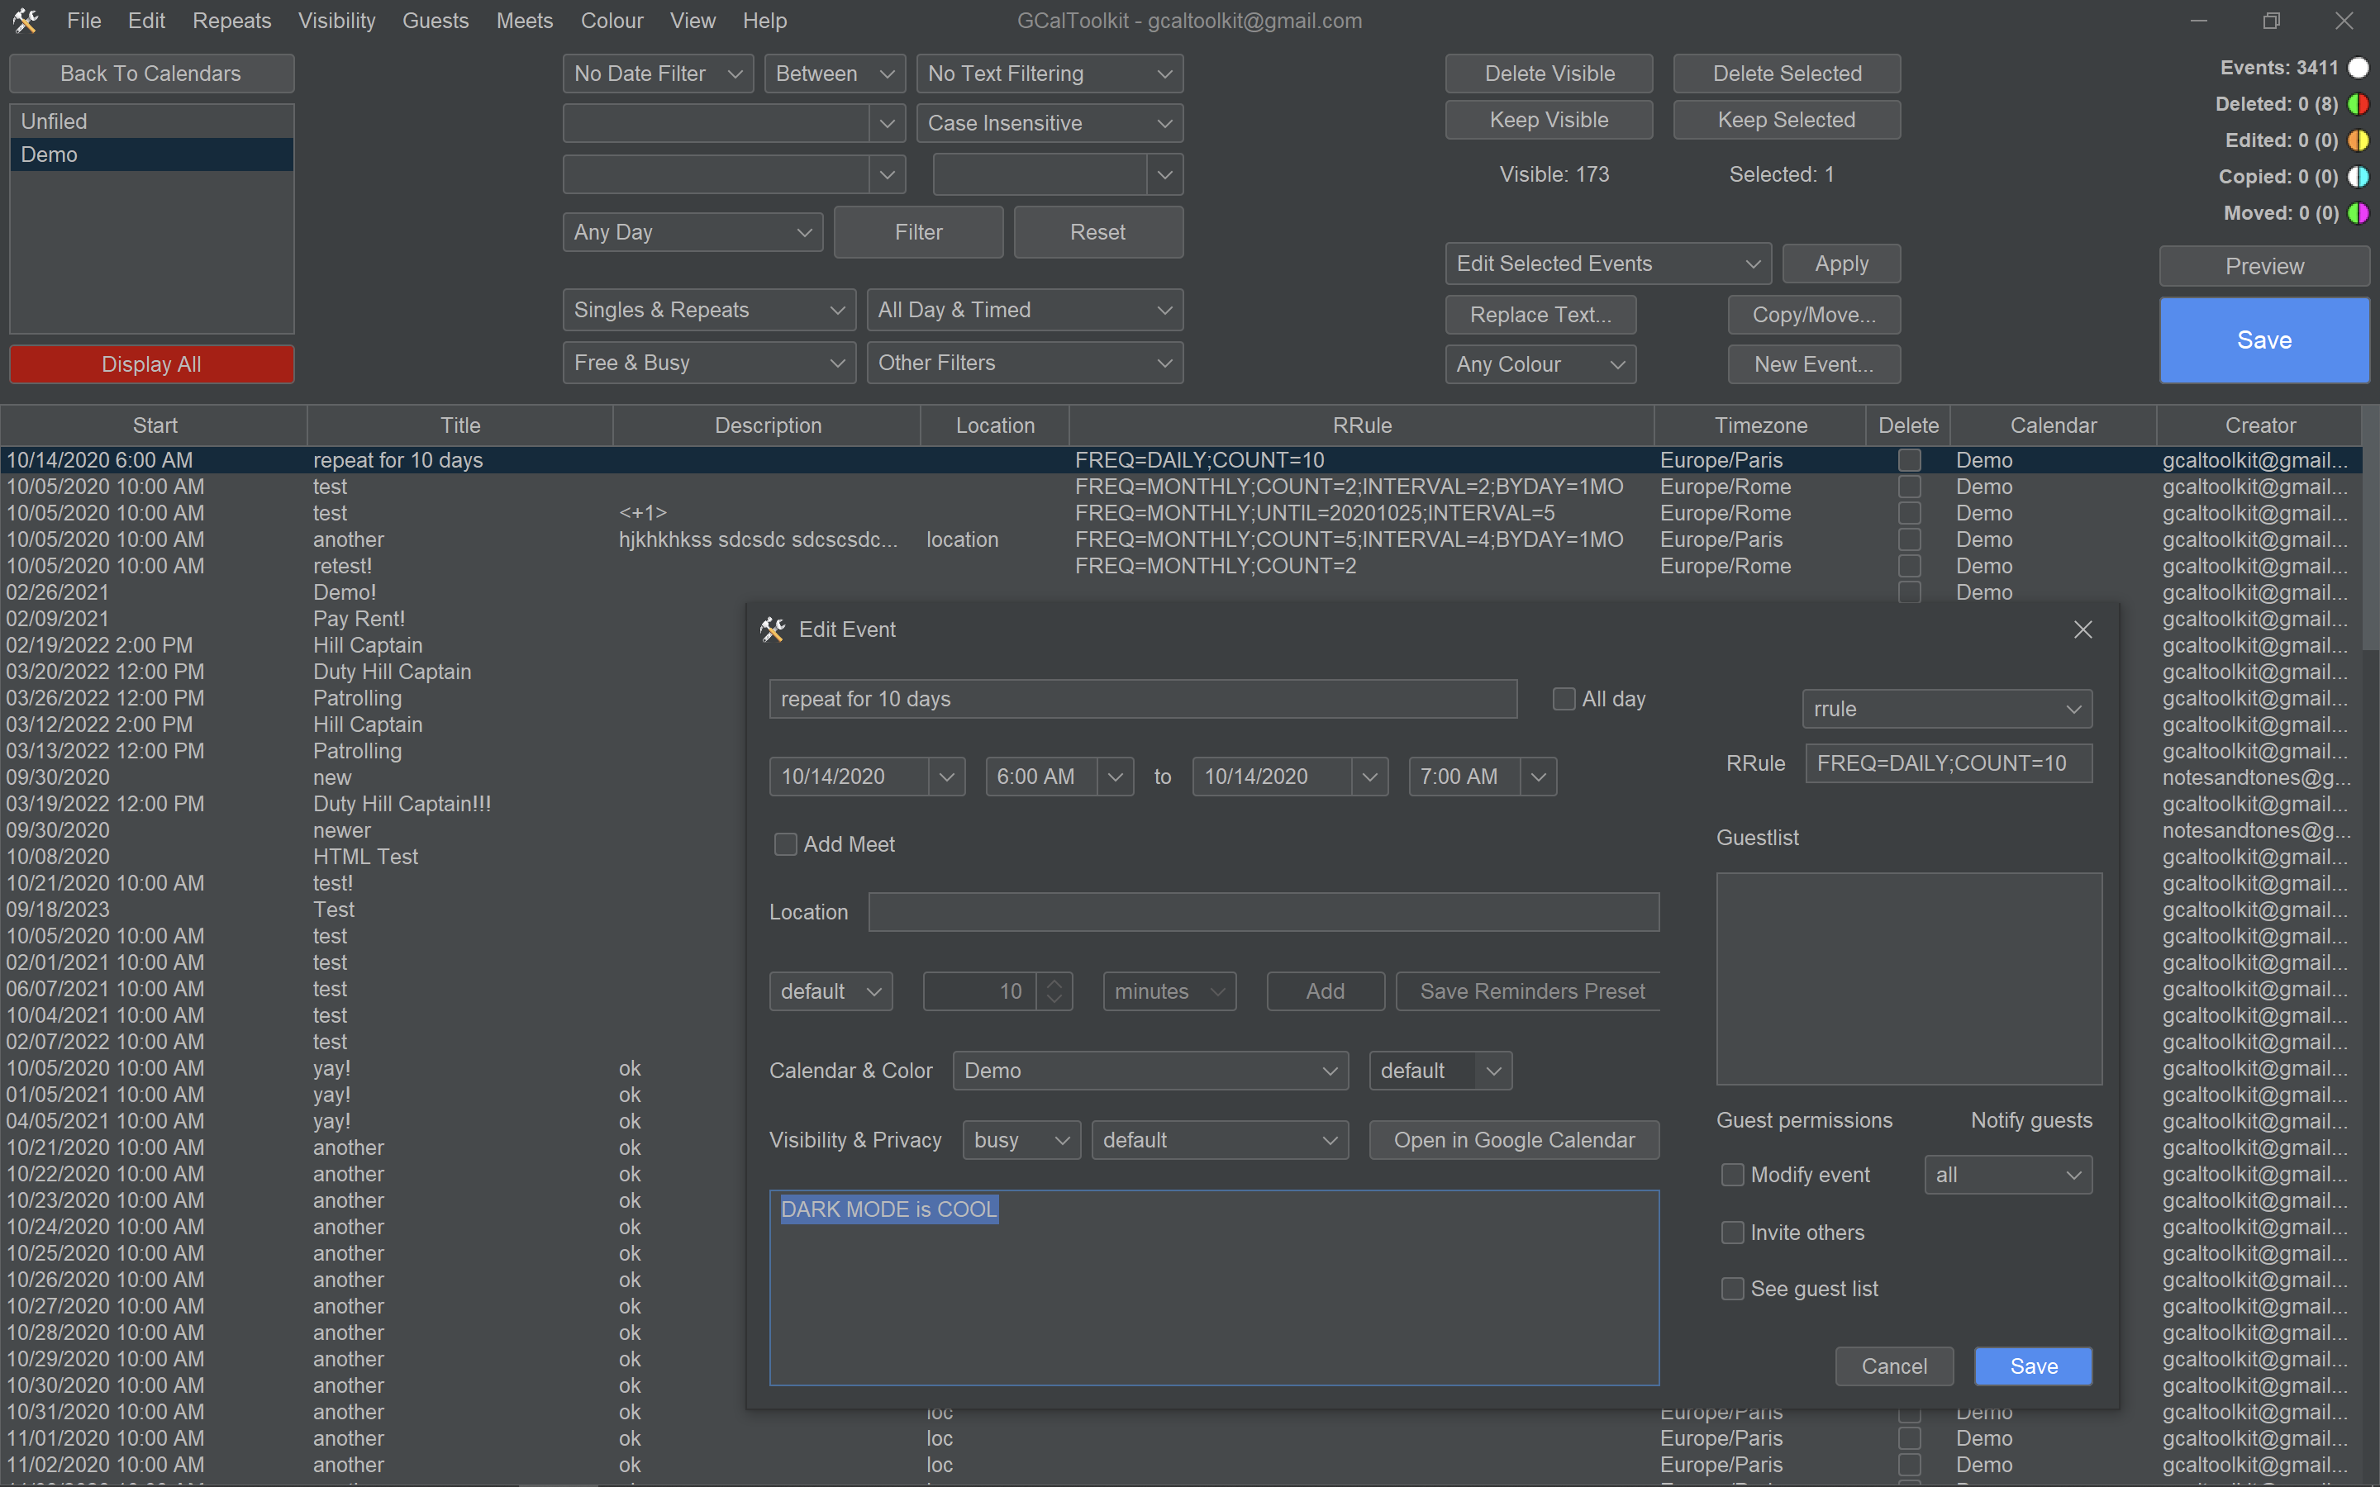Tick Delete checkbox for retest! row
This screenshot has height=1487, width=2380.
[x=1909, y=567]
